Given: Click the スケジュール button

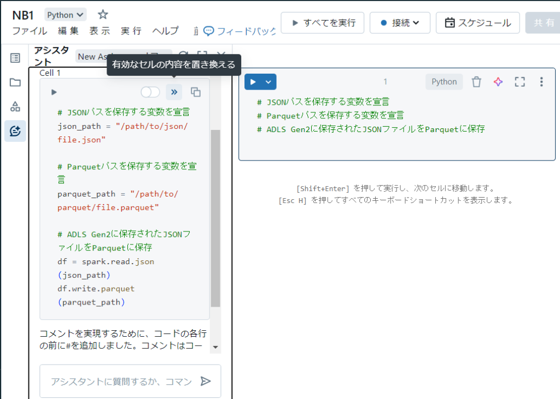Looking at the screenshot, I should tap(477, 23).
